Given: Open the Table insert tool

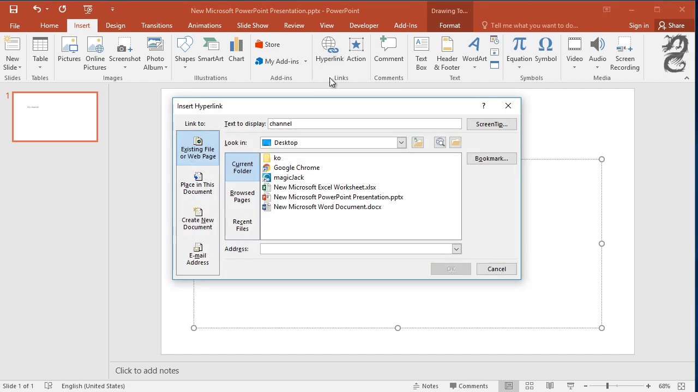Looking at the screenshot, I should tap(40, 54).
